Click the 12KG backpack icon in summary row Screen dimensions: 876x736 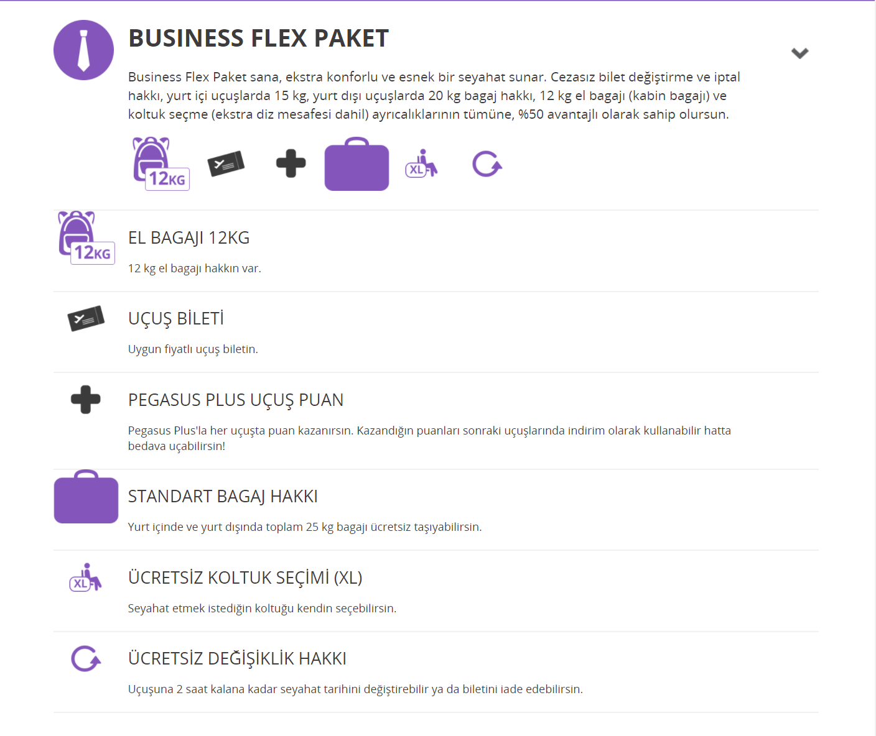(160, 163)
